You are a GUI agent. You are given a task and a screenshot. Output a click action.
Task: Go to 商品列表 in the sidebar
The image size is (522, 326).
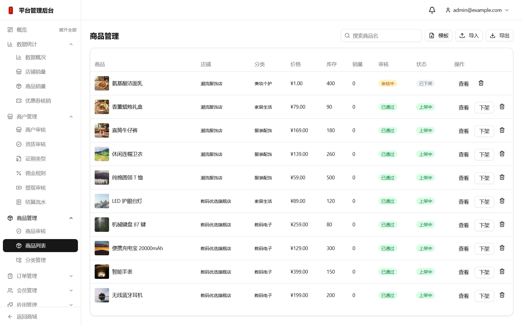pyautogui.click(x=40, y=246)
